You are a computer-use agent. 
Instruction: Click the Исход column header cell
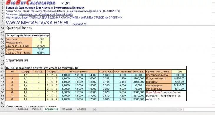click(x=39, y=71)
